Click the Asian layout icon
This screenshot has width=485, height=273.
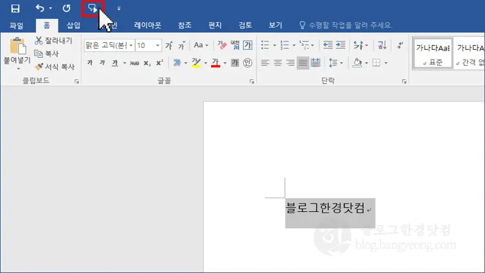point(359,45)
